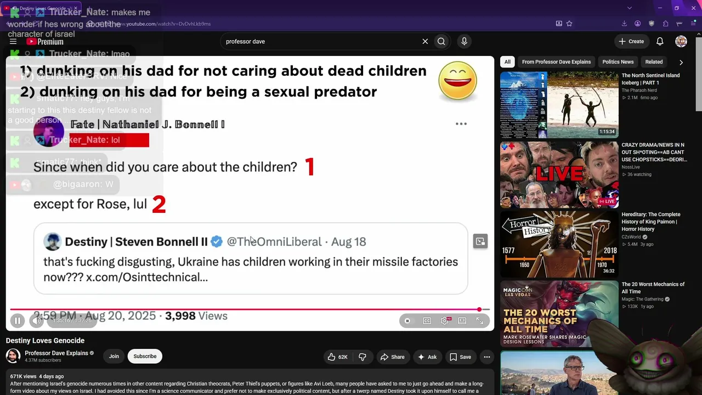Open Professor Dave Explains channel avatar
This screenshot has height=395, width=702.
point(13,356)
